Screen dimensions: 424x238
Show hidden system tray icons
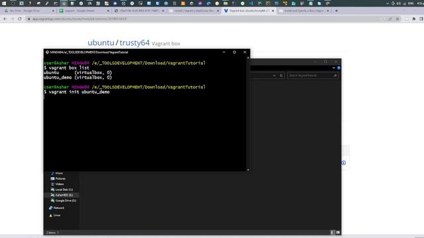click(388, 3)
